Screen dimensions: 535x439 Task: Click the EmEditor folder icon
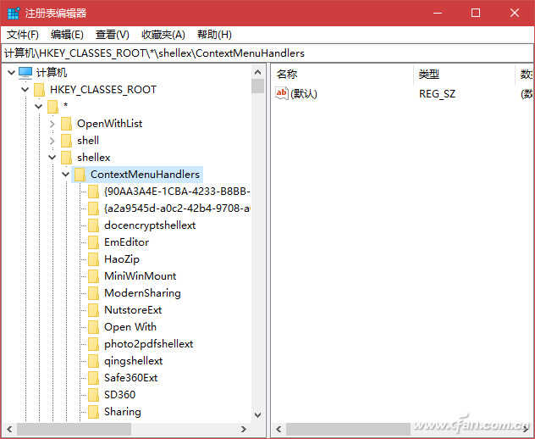(93, 242)
